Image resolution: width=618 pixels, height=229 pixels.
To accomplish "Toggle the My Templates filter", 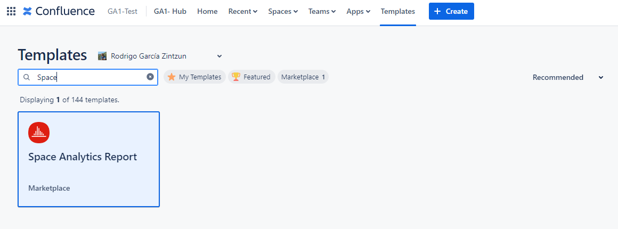I will tap(195, 77).
